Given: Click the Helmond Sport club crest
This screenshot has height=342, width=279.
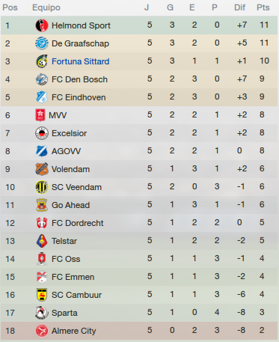Looking at the screenshot, I should pyautogui.click(x=42, y=25).
